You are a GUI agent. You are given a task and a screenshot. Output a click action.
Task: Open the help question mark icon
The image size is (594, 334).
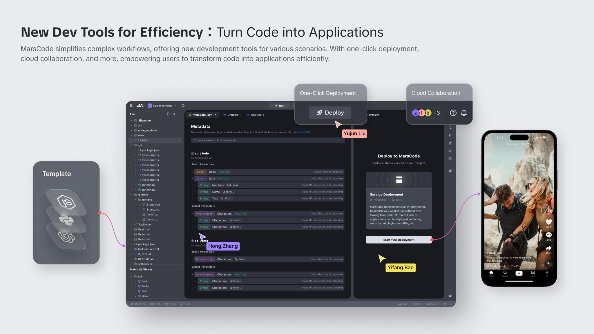[453, 113]
